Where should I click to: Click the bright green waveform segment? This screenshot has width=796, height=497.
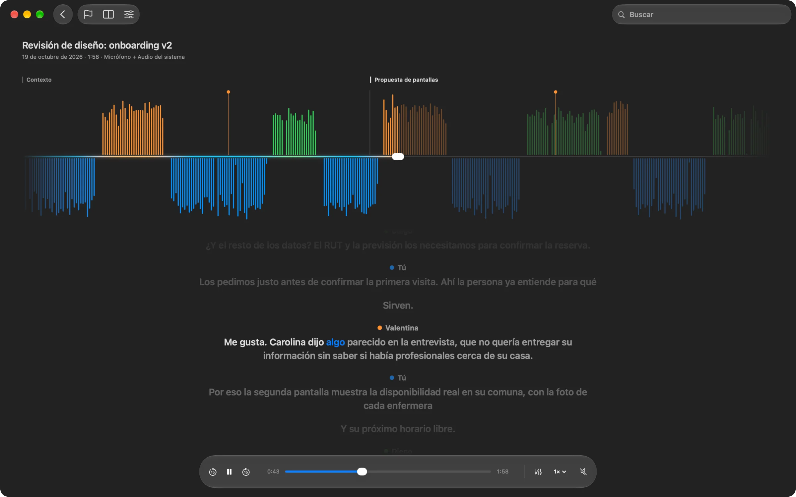[x=294, y=132]
